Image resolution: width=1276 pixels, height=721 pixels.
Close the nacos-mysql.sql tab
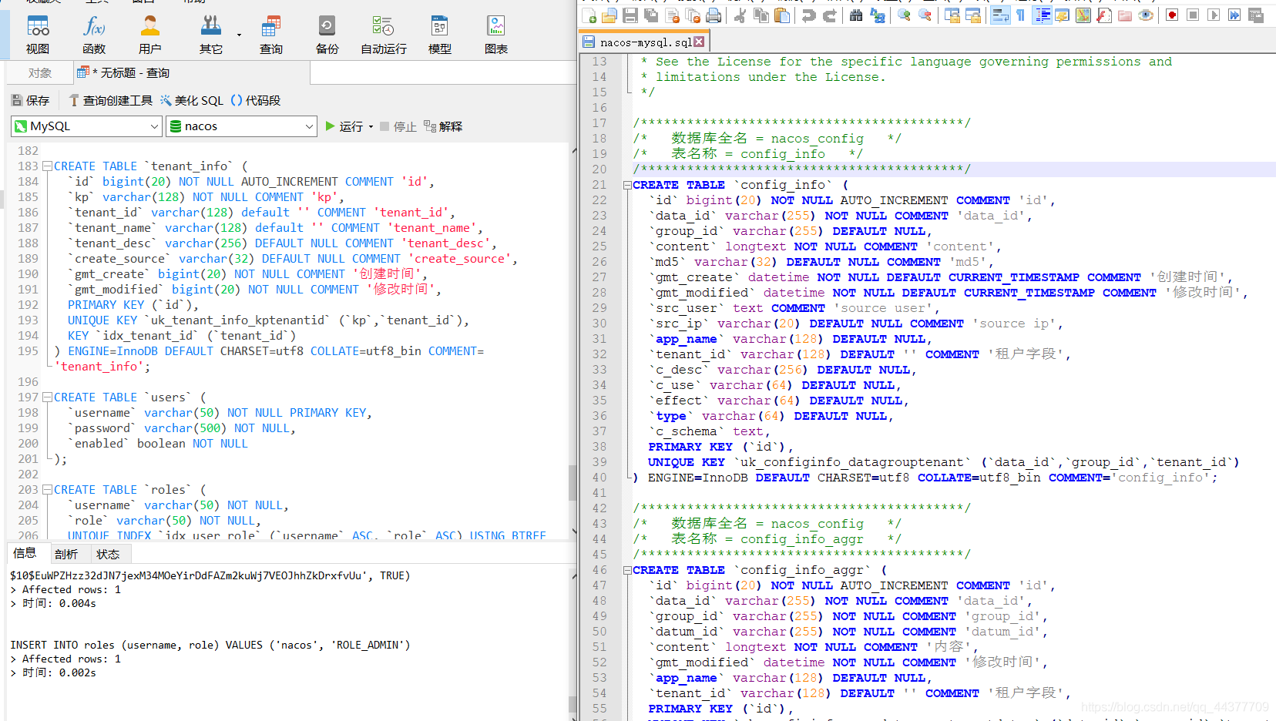[x=699, y=42]
